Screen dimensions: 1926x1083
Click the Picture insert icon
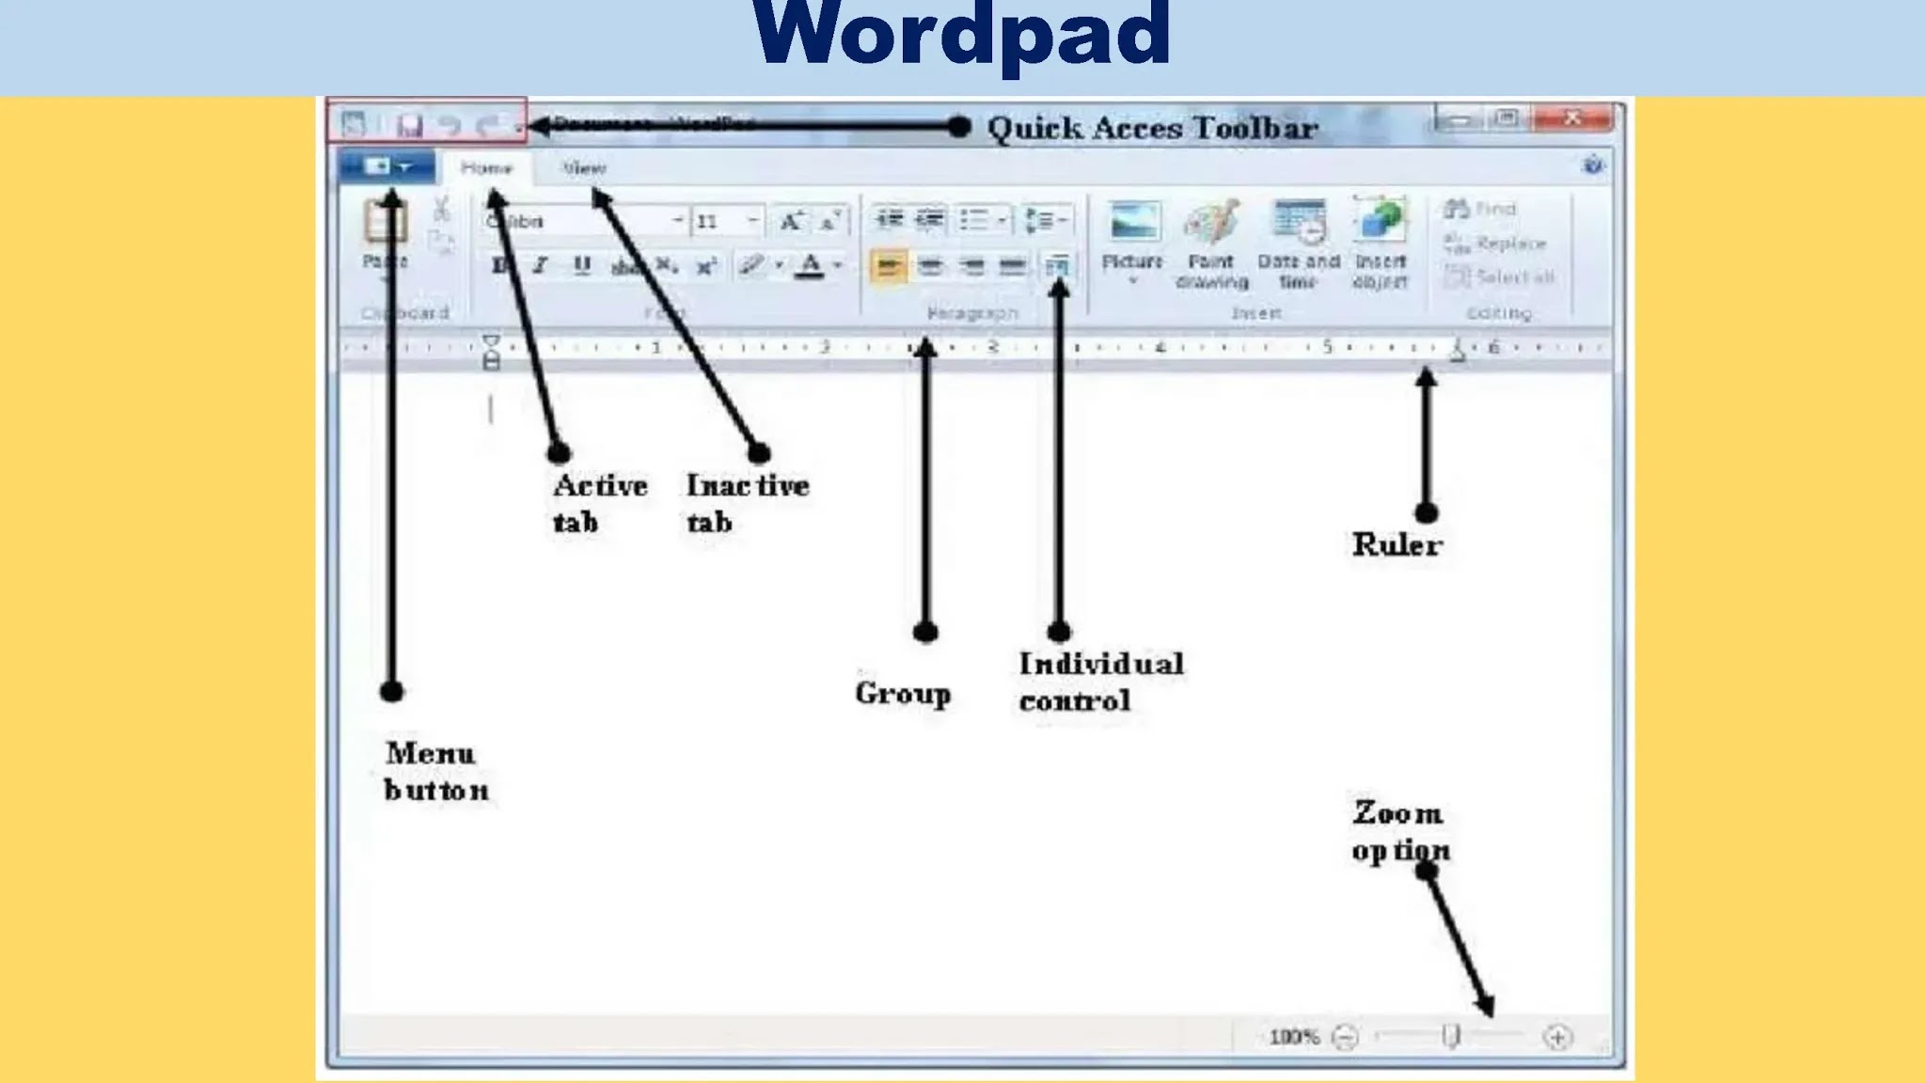tap(1133, 222)
